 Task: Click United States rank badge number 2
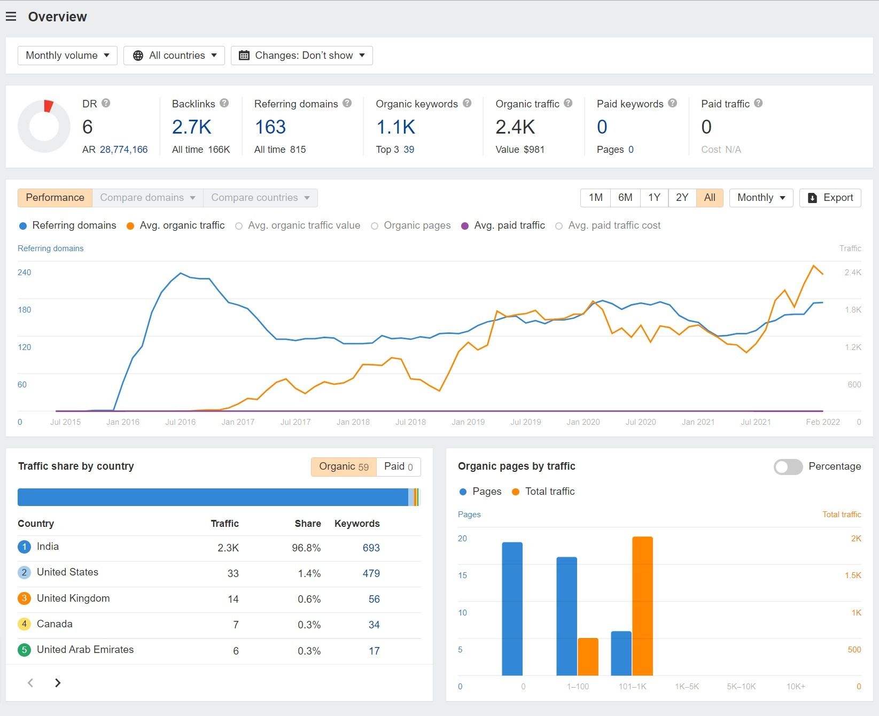(x=24, y=572)
